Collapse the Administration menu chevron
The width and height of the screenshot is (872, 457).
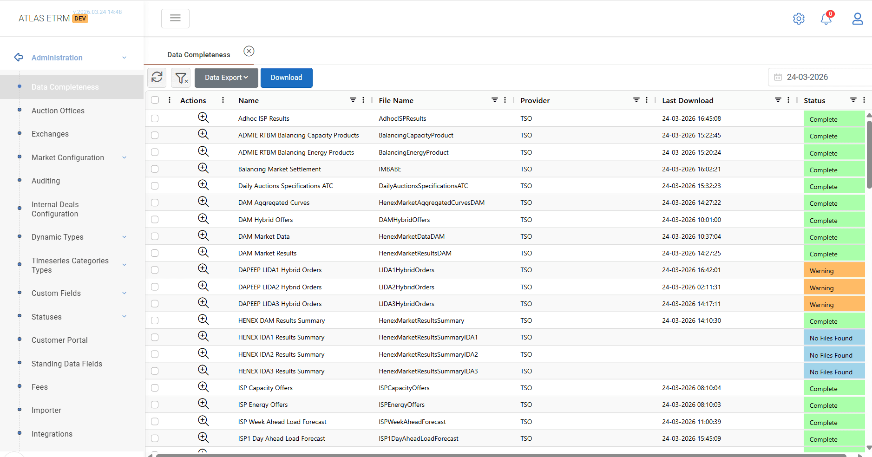coord(124,58)
